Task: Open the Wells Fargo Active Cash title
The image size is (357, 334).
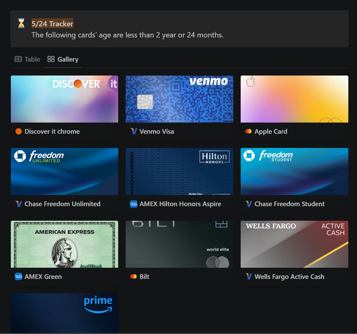Action: click(x=289, y=277)
